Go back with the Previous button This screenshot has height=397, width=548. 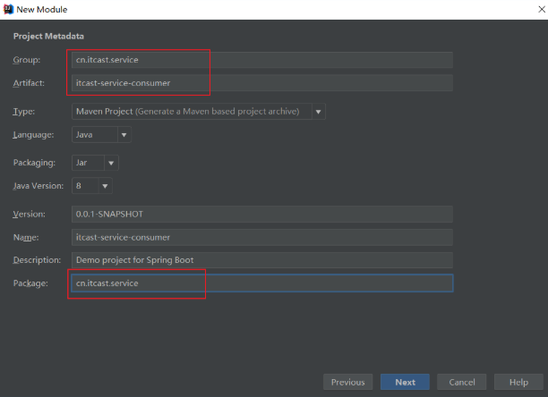tap(347, 382)
